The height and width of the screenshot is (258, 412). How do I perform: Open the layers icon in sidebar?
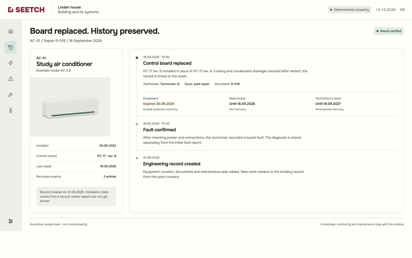(11, 31)
